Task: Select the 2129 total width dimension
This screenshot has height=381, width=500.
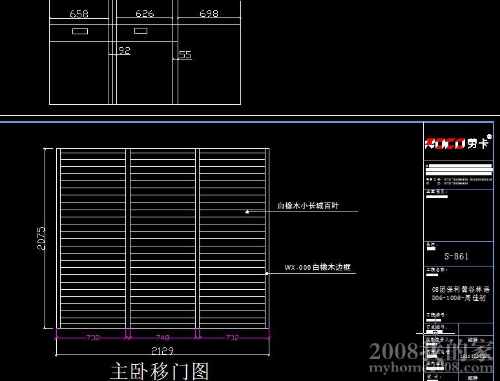Action: [161, 351]
